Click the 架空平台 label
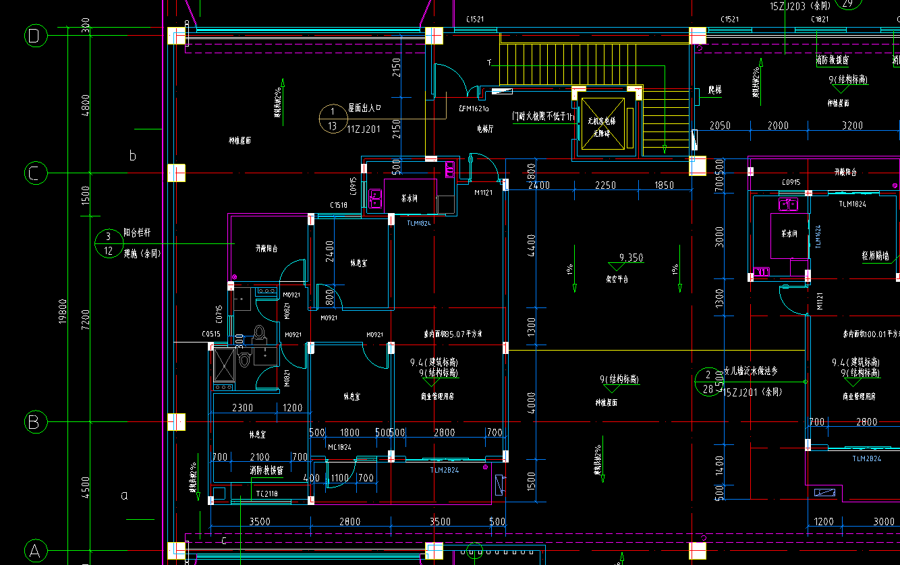This screenshot has height=565, width=900. (x=617, y=279)
